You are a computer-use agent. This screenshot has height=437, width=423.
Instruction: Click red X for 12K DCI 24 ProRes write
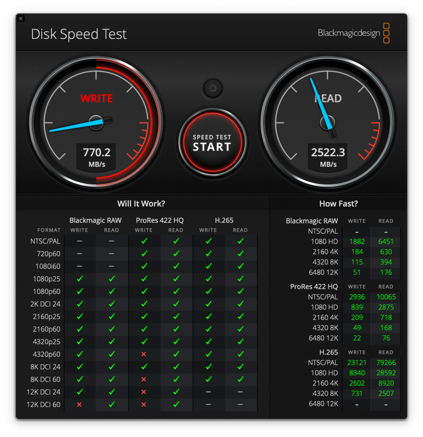coord(144,392)
